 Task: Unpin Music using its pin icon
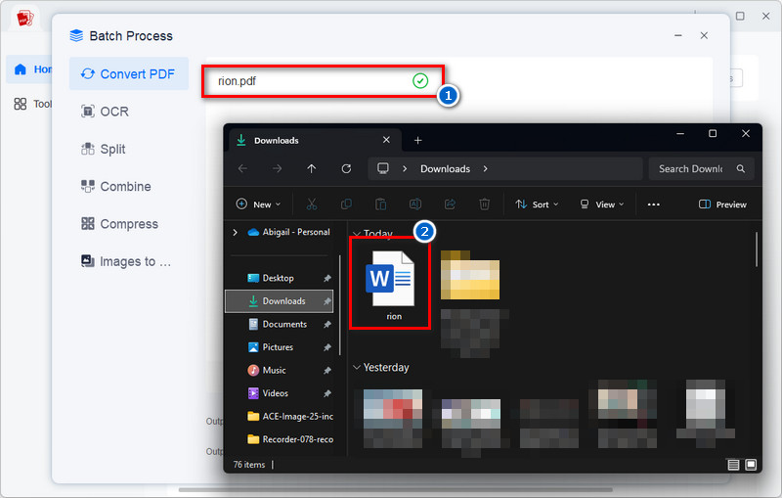point(327,370)
